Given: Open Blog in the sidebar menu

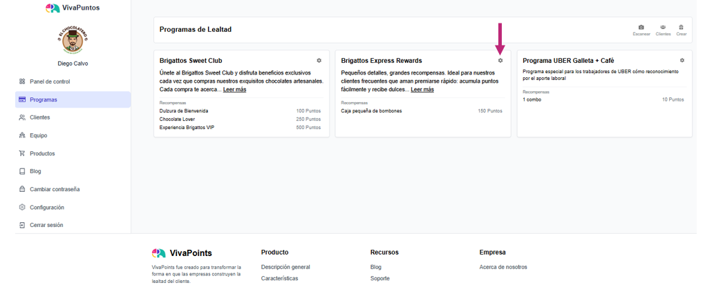Looking at the screenshot, I should click(x=73, y=171).
